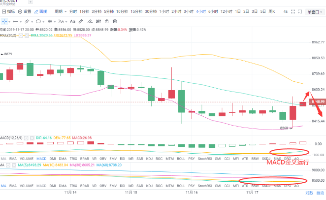Viewport: 326px width, 200px height.
Task: Expand the levels tool dropdown arrow
Action: tap(55, 22)
